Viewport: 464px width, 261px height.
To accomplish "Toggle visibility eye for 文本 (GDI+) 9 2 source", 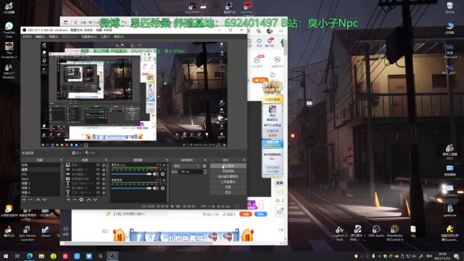I will click(x=98, y=183).
